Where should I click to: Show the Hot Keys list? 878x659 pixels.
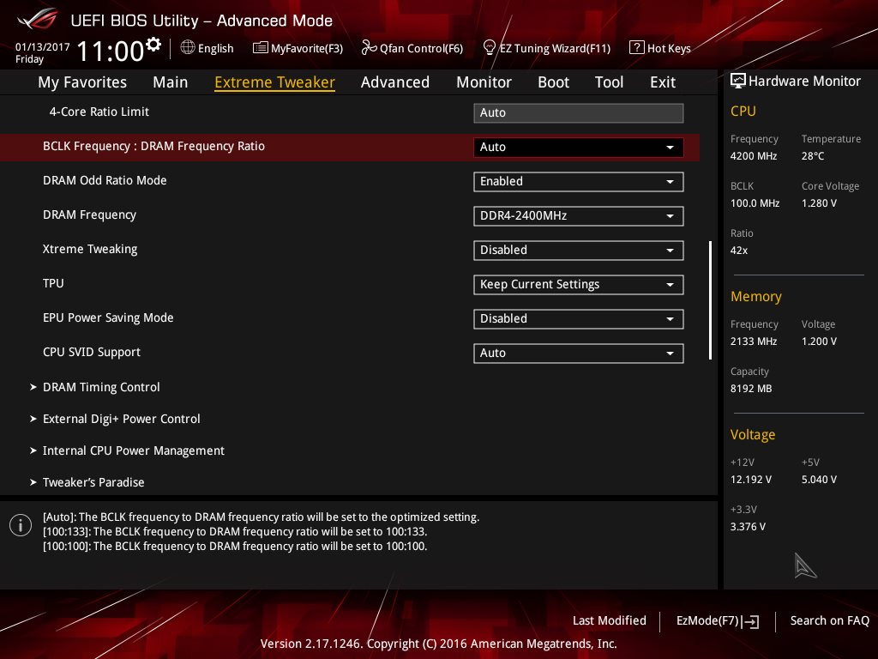click(x=660, y=48)
